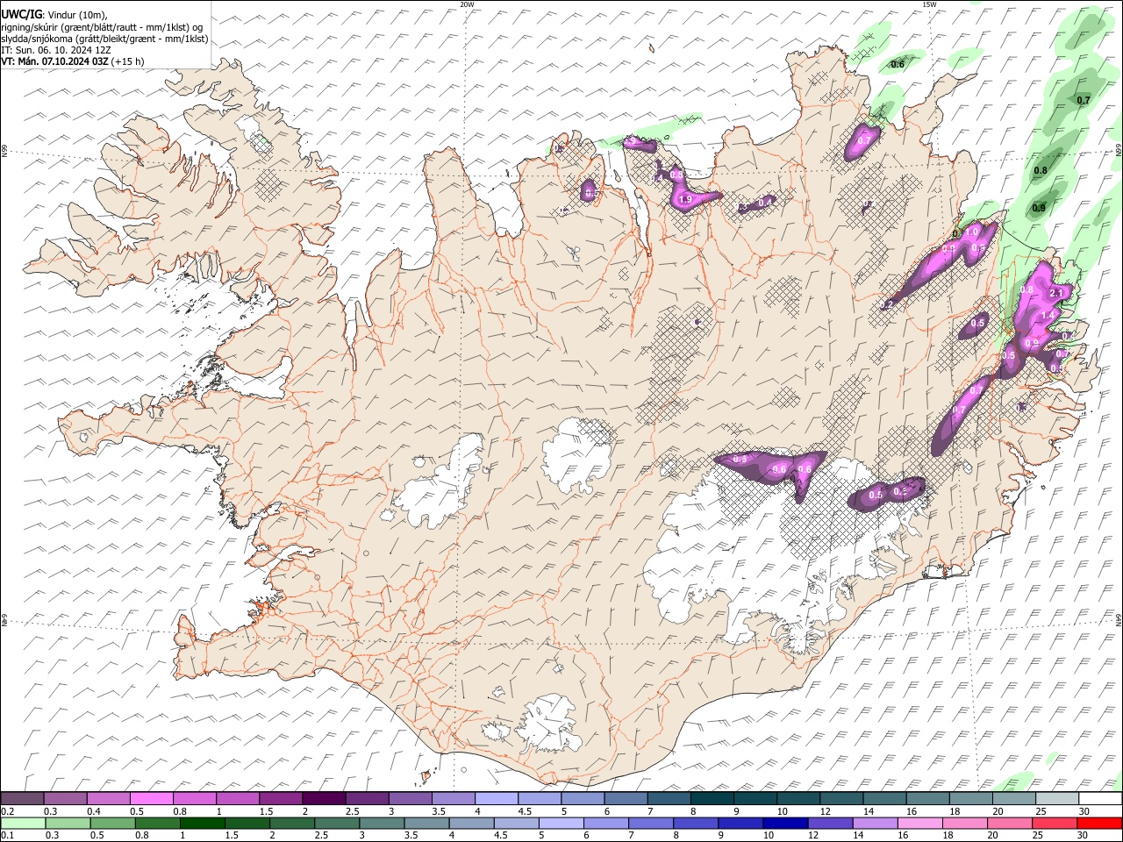Click the rigning/skúrir legend description line
The height and width of the screenshot is (842, 1123).
[x=102, y=26]
